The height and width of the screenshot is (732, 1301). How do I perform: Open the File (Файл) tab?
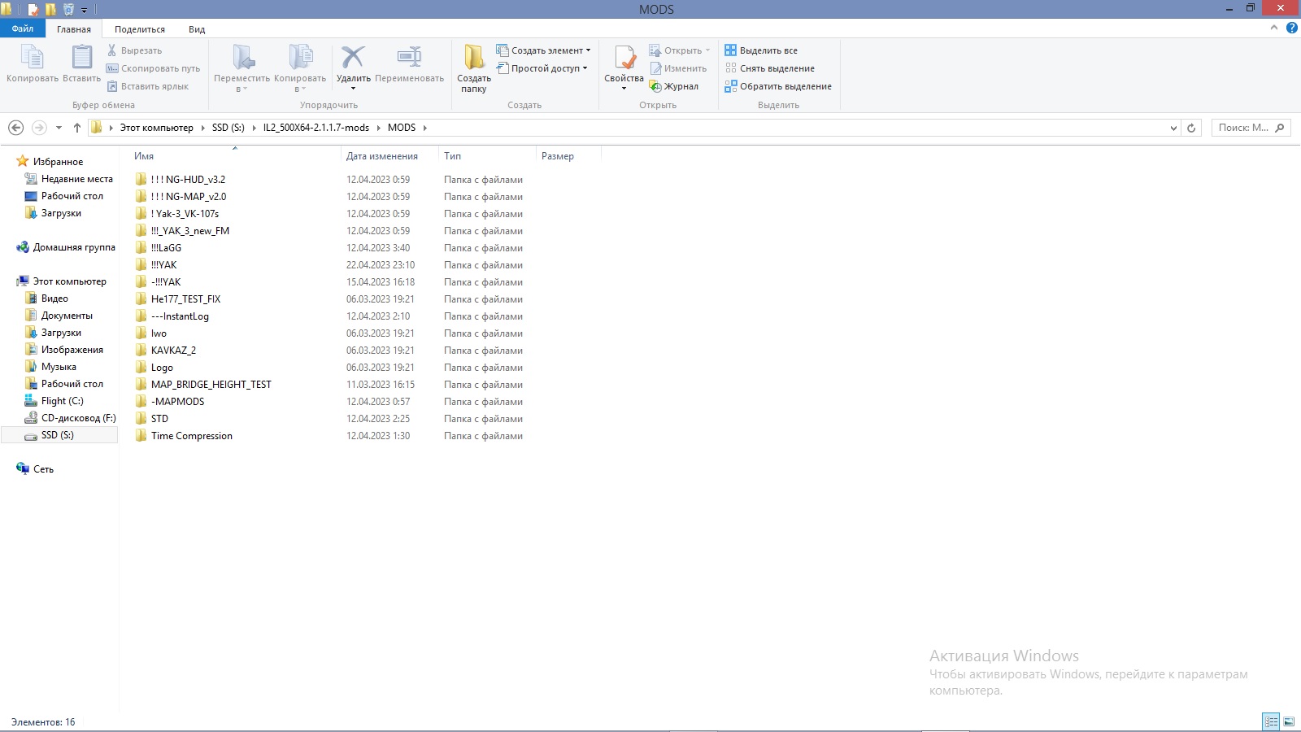[23, 28]
